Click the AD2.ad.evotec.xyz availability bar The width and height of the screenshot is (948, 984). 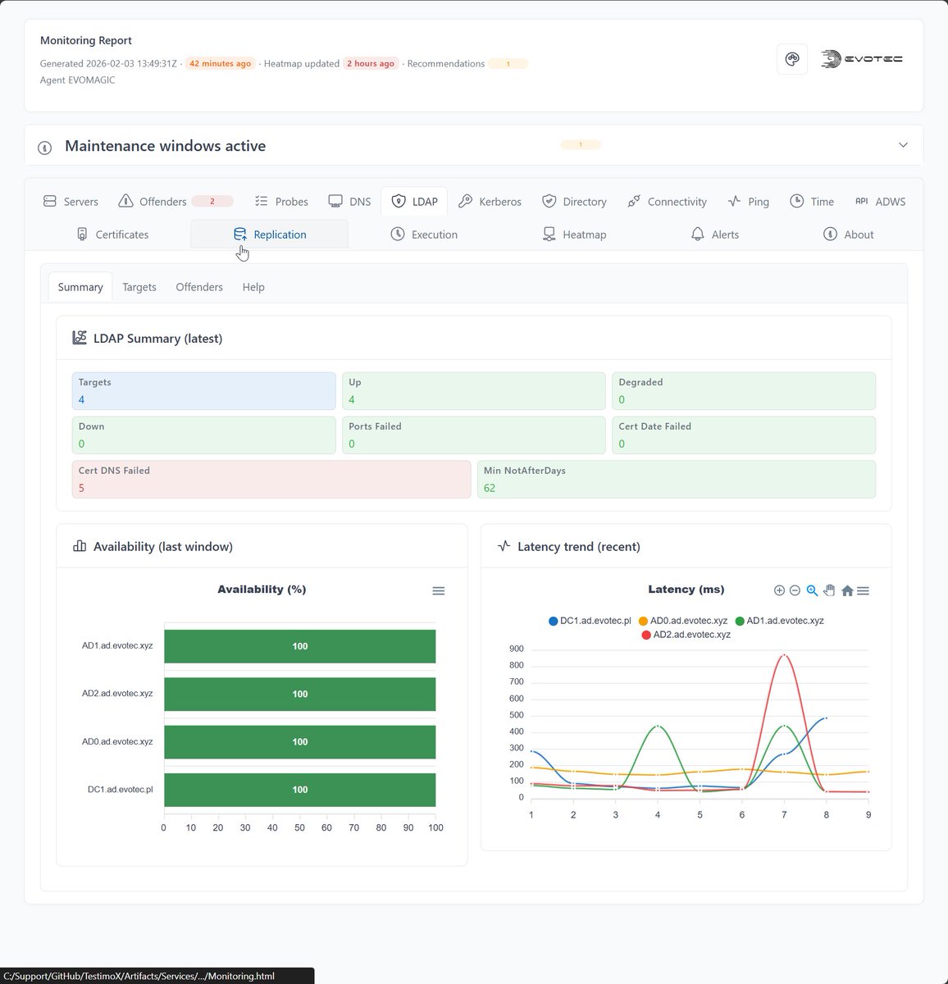click(300, 694)
